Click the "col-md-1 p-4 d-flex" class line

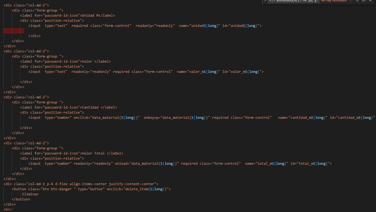[x=81, y=184]
